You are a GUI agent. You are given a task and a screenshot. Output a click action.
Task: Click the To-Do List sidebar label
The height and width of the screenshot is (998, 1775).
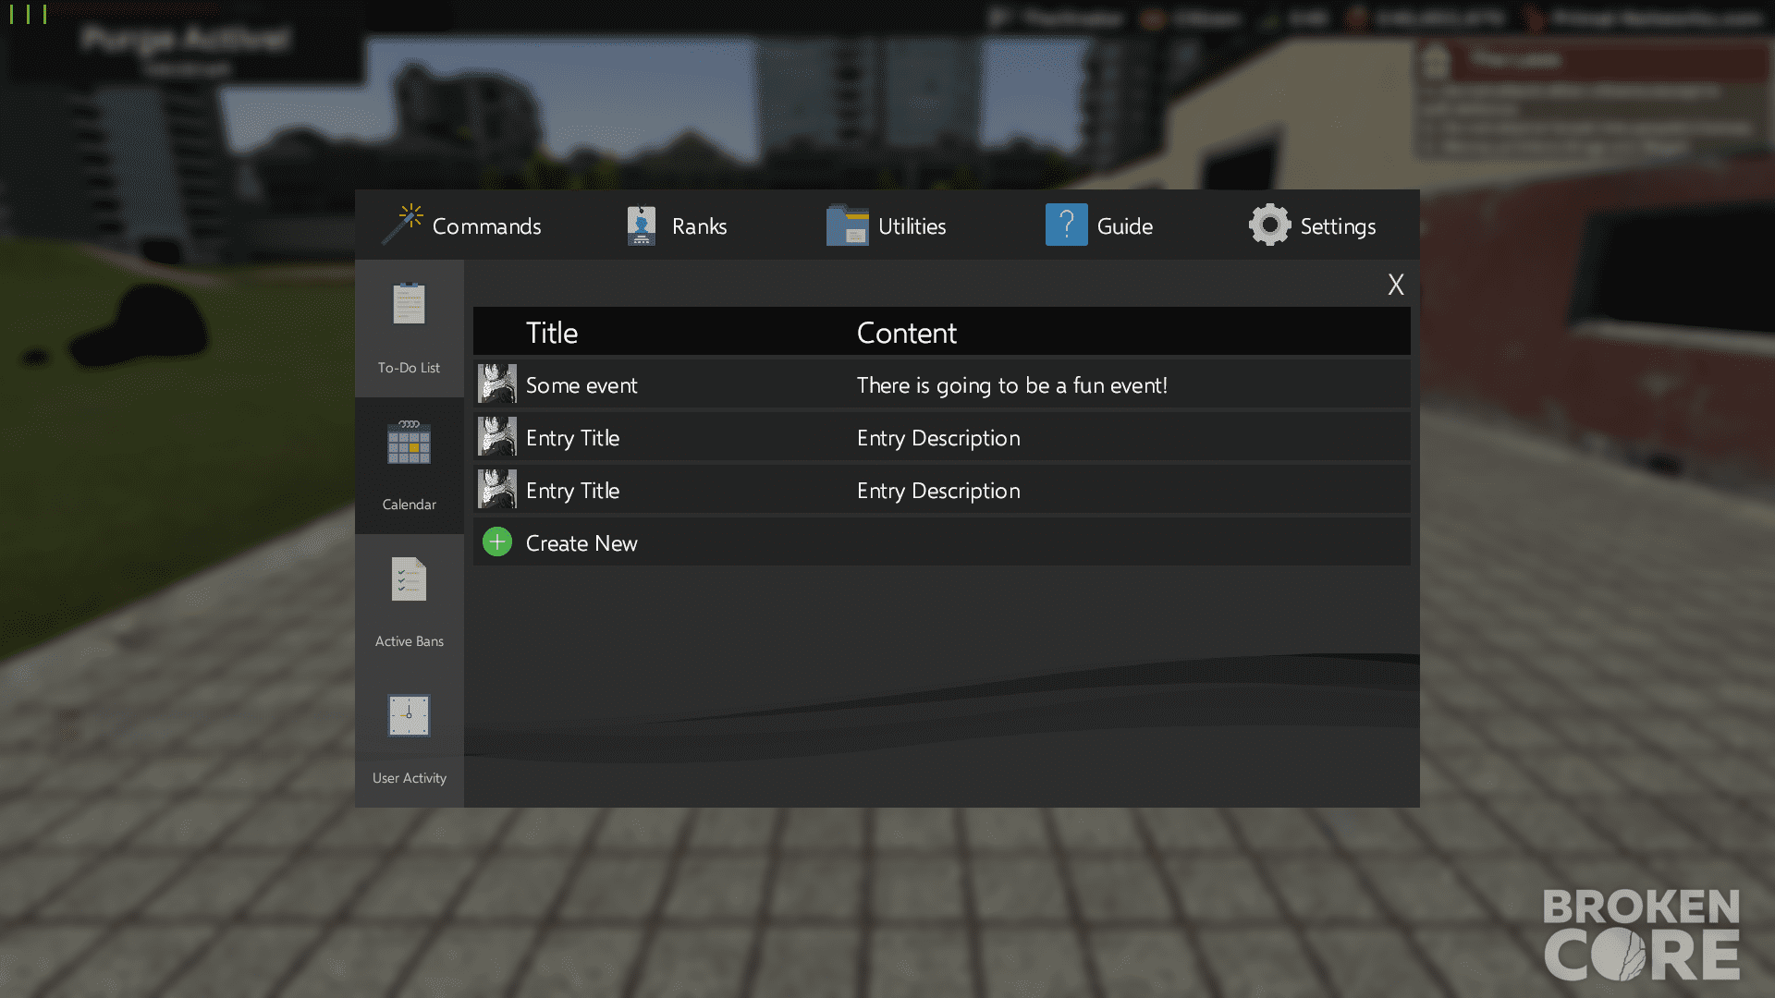(x=409, y=368)
